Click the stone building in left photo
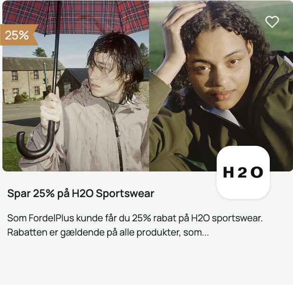Screen dimensions: 293x285 (31, 81)
